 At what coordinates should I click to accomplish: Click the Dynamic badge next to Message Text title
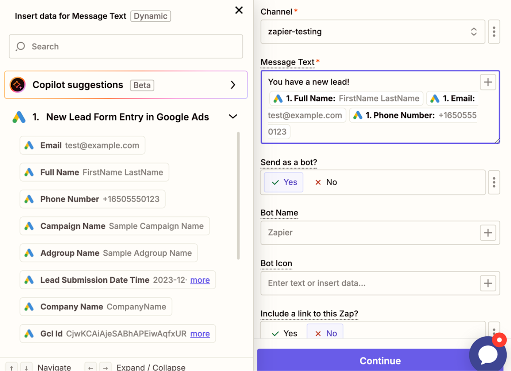point(151,16)
